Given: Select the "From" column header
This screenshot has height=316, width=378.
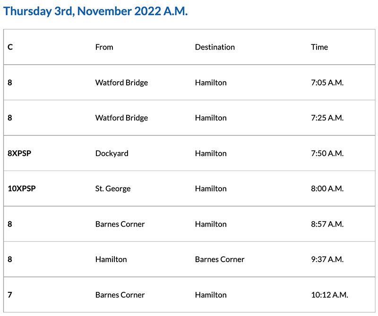Looking at the screenshot, I should click(104, 47).
